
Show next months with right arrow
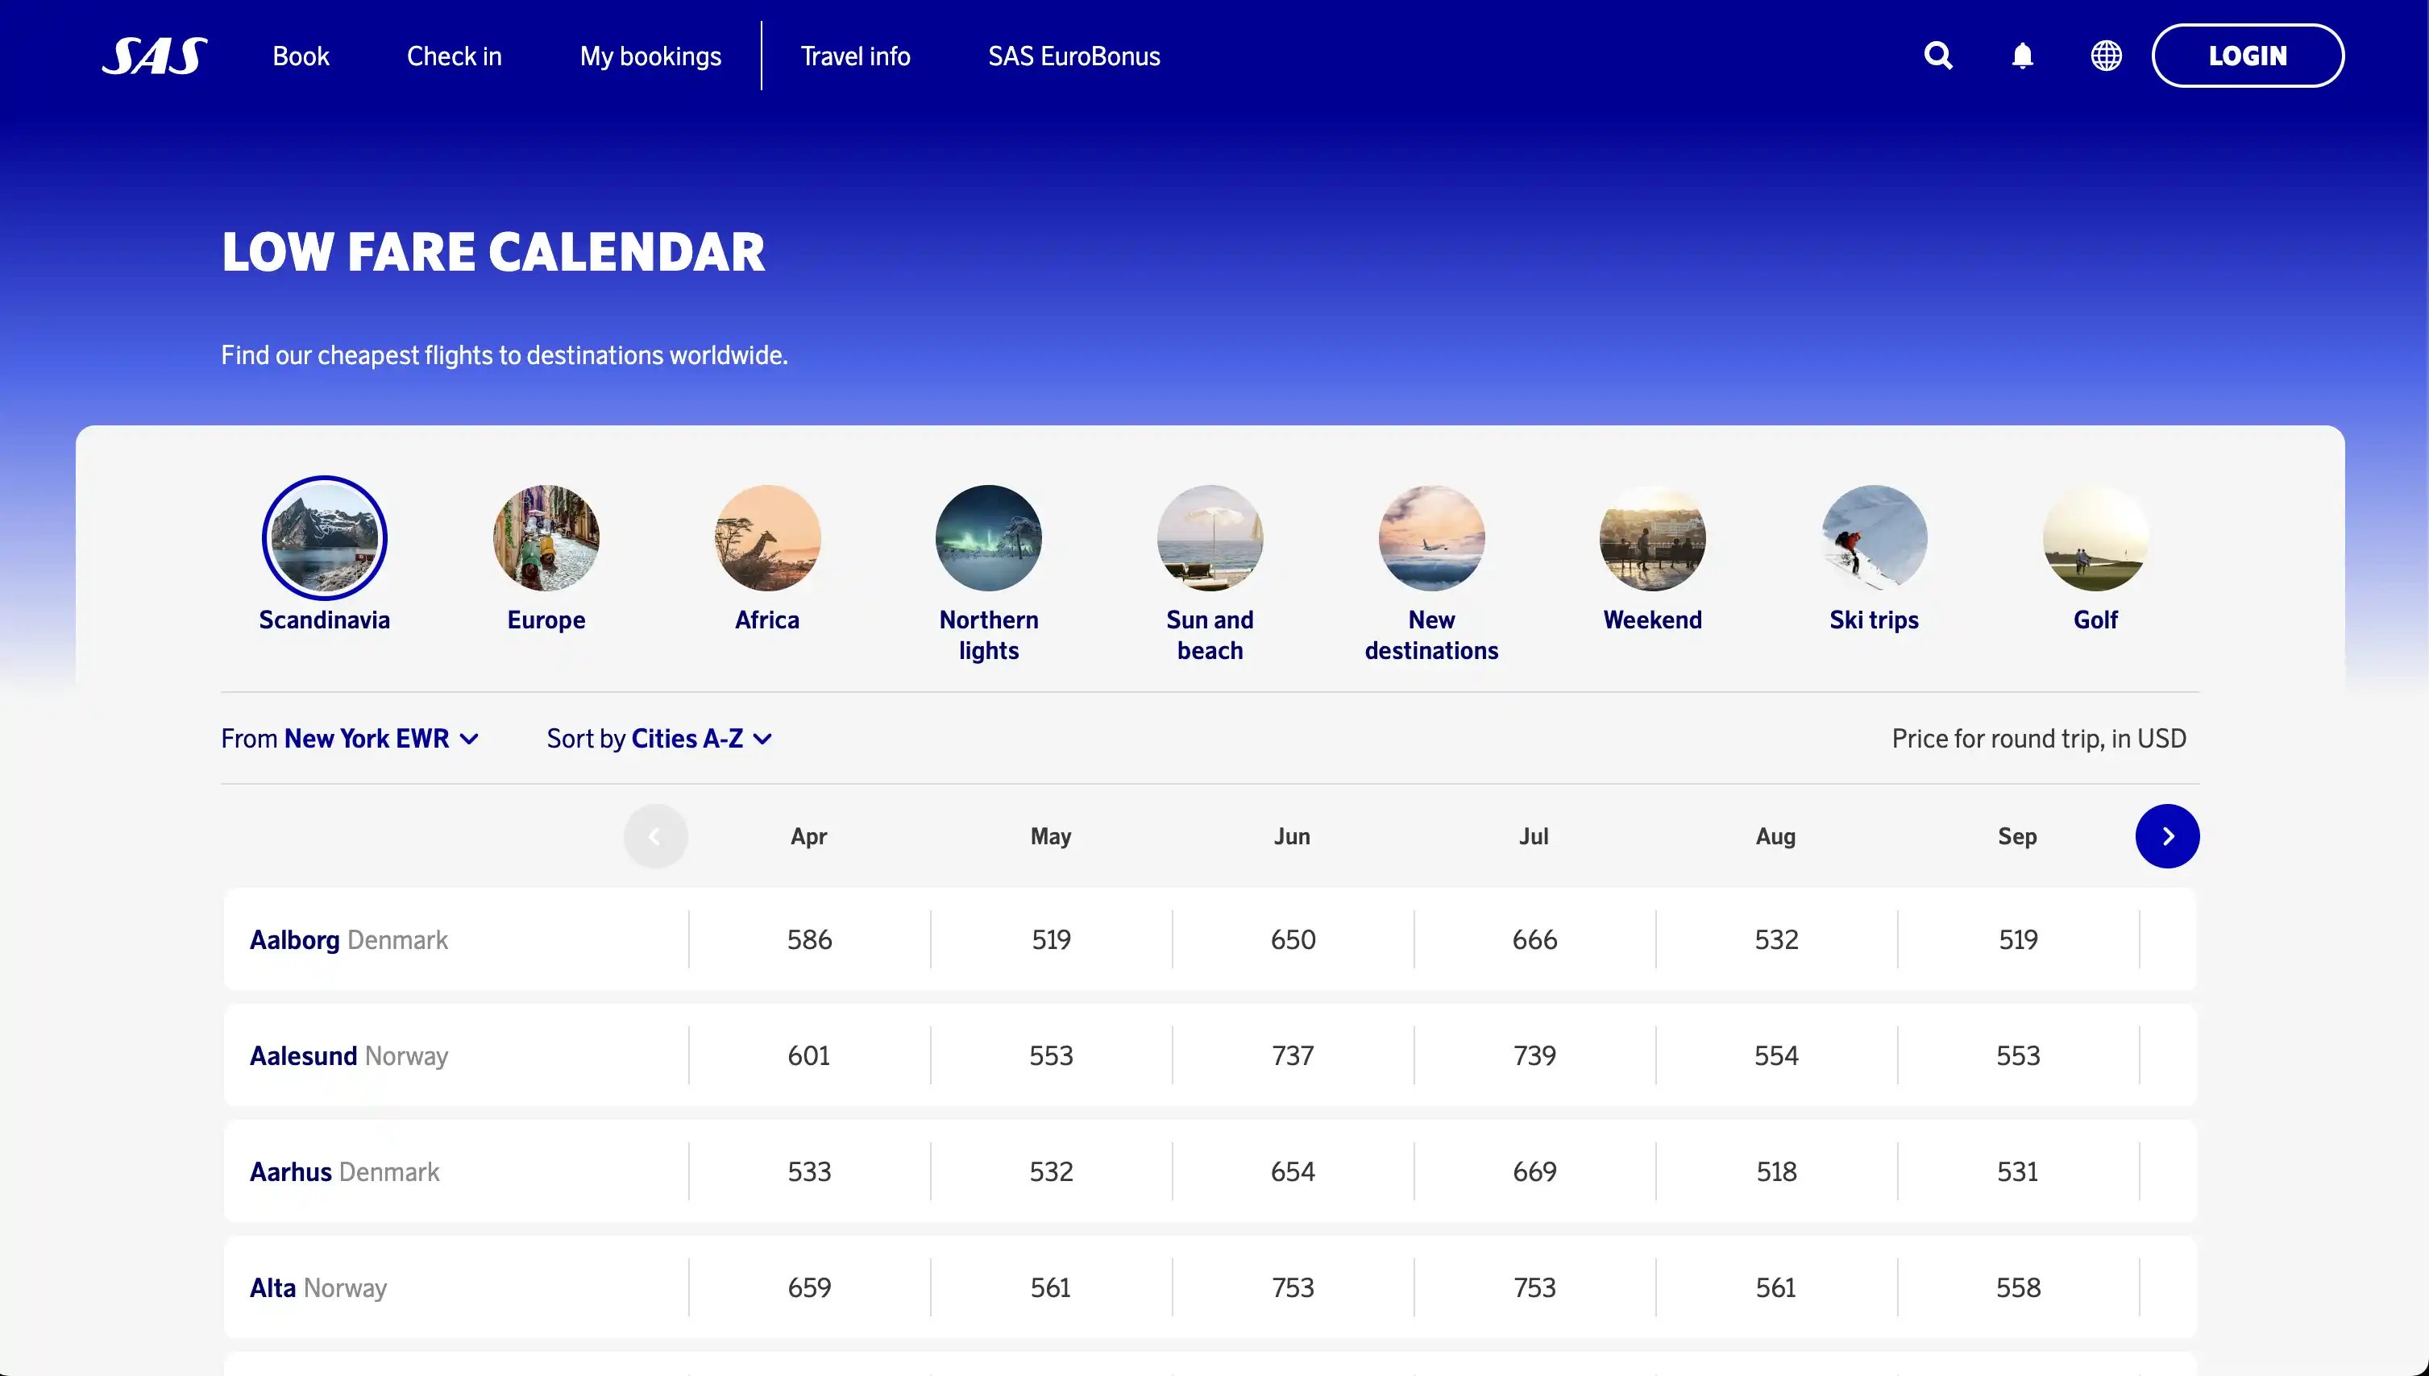(2166, 836)
